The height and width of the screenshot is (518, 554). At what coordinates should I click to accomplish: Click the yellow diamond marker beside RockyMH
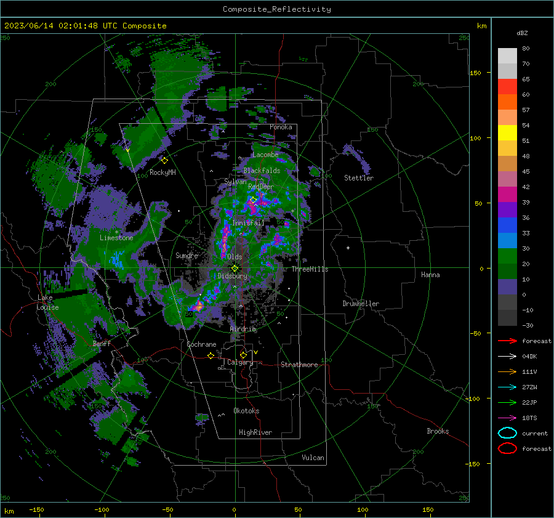(x=164, y=161)
